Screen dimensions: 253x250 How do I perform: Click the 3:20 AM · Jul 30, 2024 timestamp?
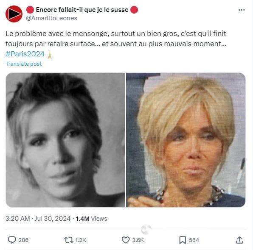pyautogui.click(x=38, y=219)
